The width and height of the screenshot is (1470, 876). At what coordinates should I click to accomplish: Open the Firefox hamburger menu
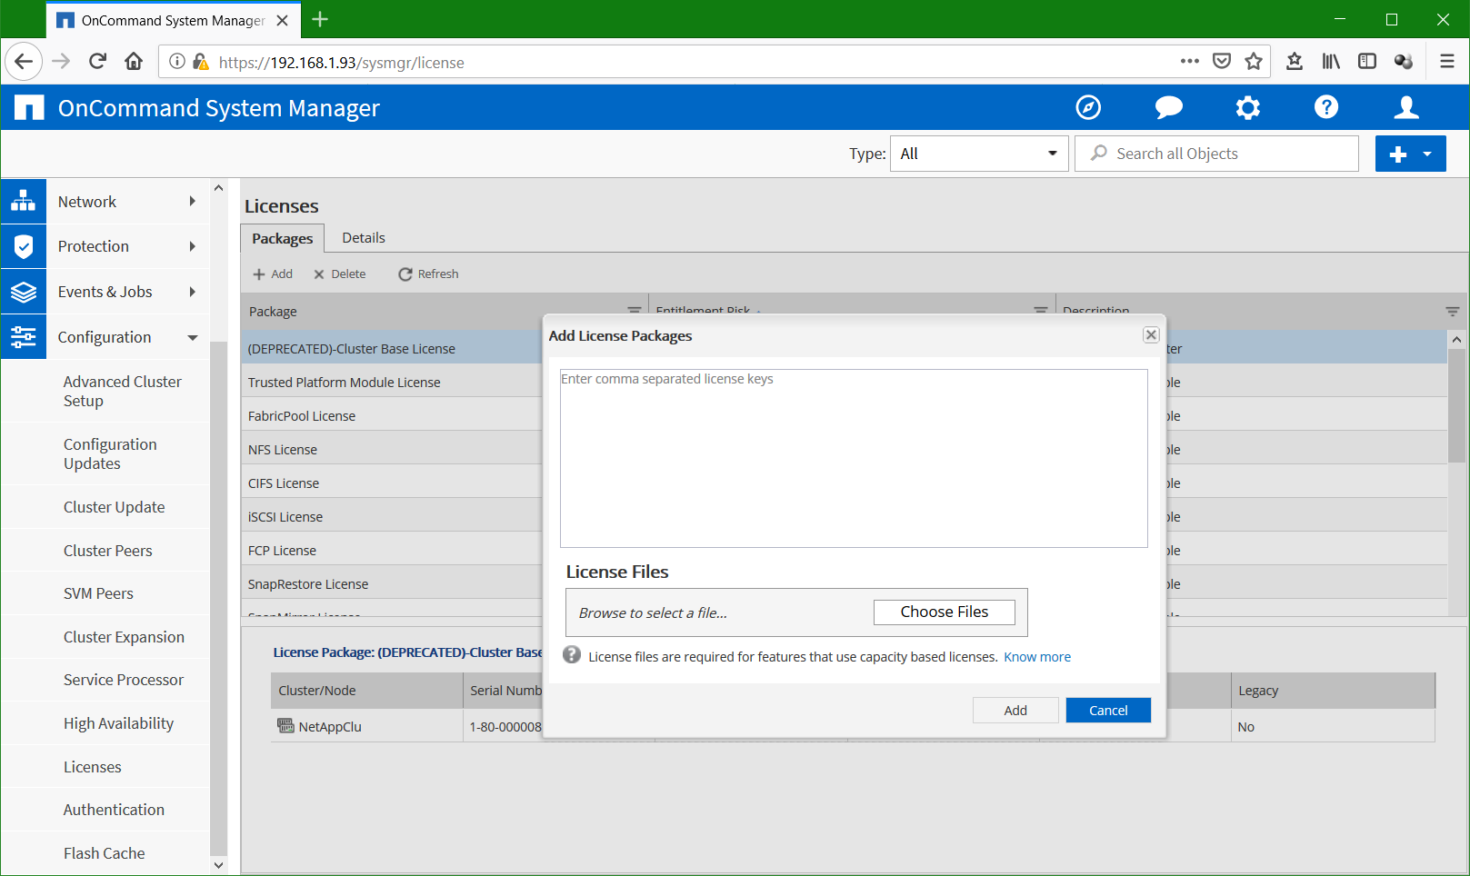(x=1447, y=62)
